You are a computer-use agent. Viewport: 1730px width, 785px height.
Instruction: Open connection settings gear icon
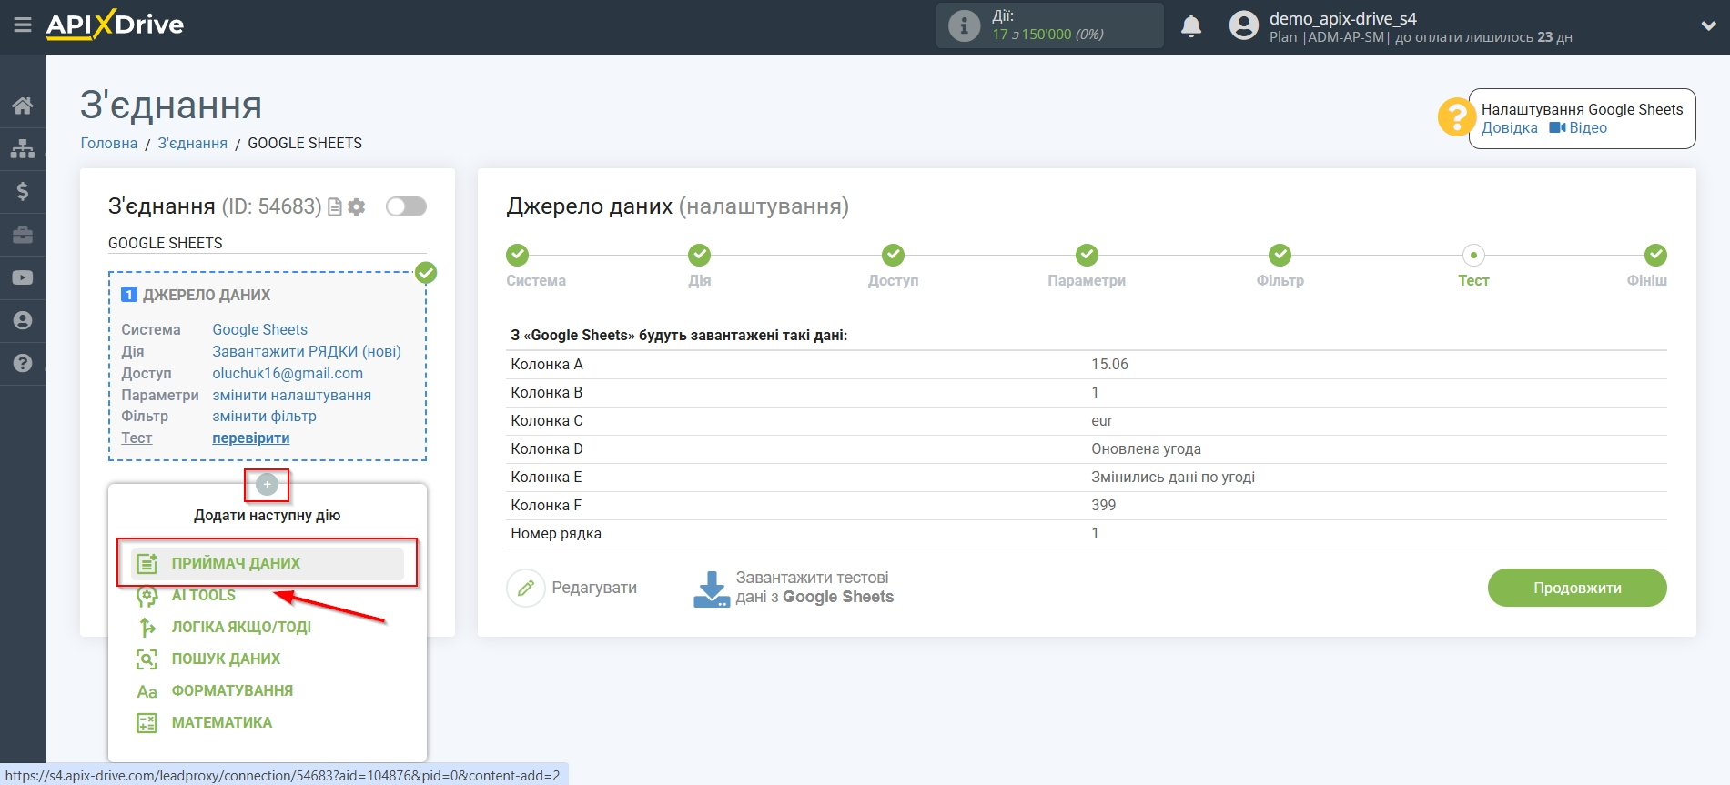coord(357,207)
